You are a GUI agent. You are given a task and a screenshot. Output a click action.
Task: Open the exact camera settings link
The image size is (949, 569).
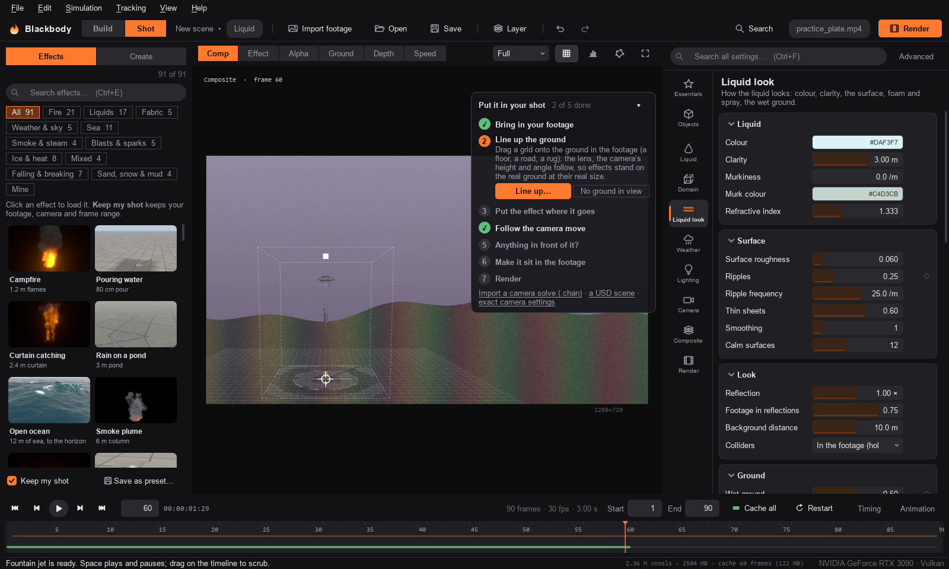click(x=517, y=302)
